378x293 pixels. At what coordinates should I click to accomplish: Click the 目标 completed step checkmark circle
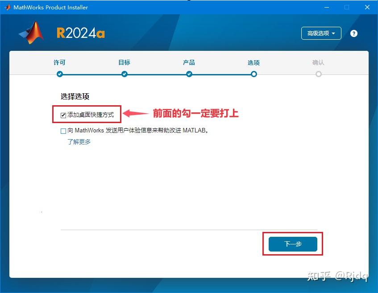coord(124,74)
